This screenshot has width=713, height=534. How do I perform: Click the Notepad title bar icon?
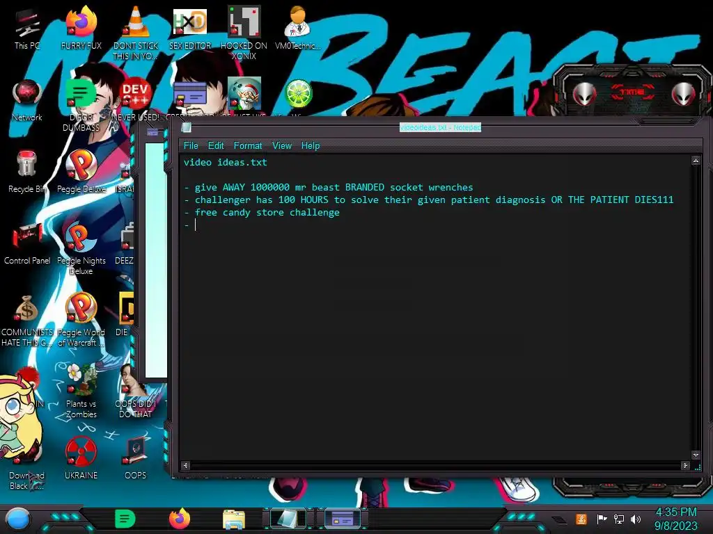186,128
